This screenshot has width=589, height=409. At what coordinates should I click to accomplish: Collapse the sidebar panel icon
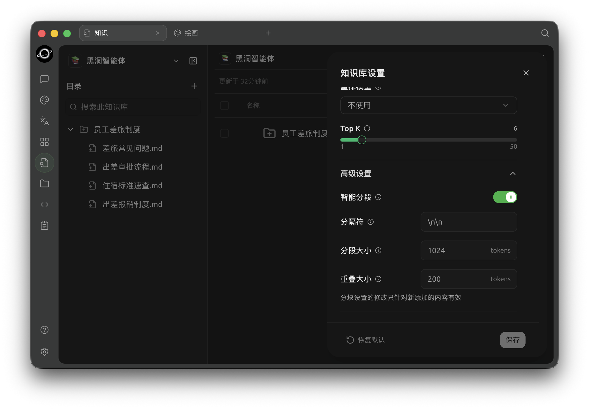coord(193,61)
